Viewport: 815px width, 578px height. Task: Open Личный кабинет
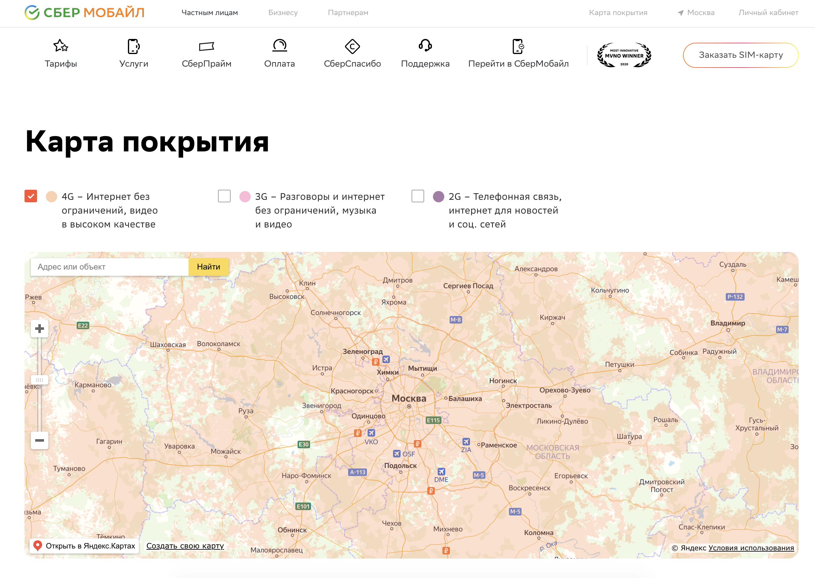(x=769, y=13)
